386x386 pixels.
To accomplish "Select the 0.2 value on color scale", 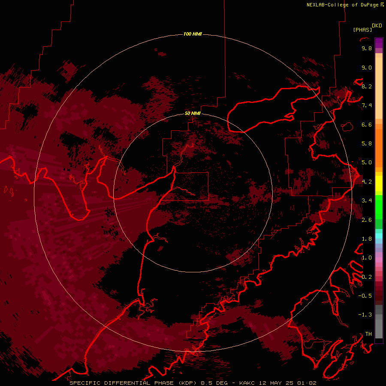I will pos(367,277).
